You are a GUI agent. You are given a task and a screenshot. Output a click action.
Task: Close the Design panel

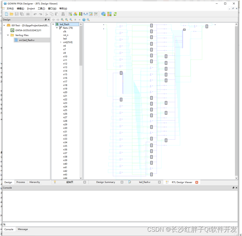coord(49,20)
